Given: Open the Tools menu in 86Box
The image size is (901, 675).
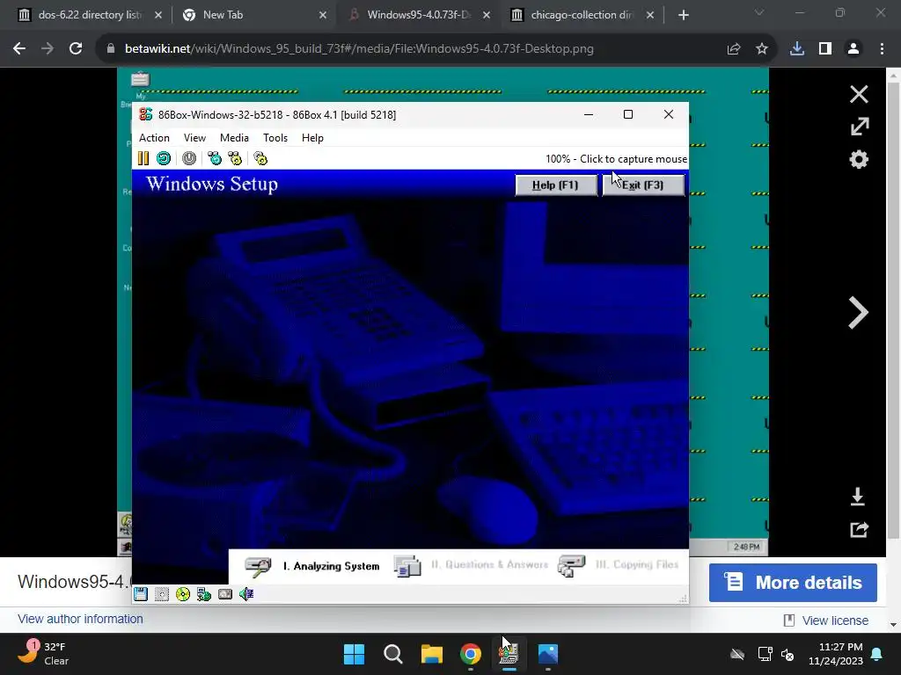Looking at the screenshot, I should [275, 138].
